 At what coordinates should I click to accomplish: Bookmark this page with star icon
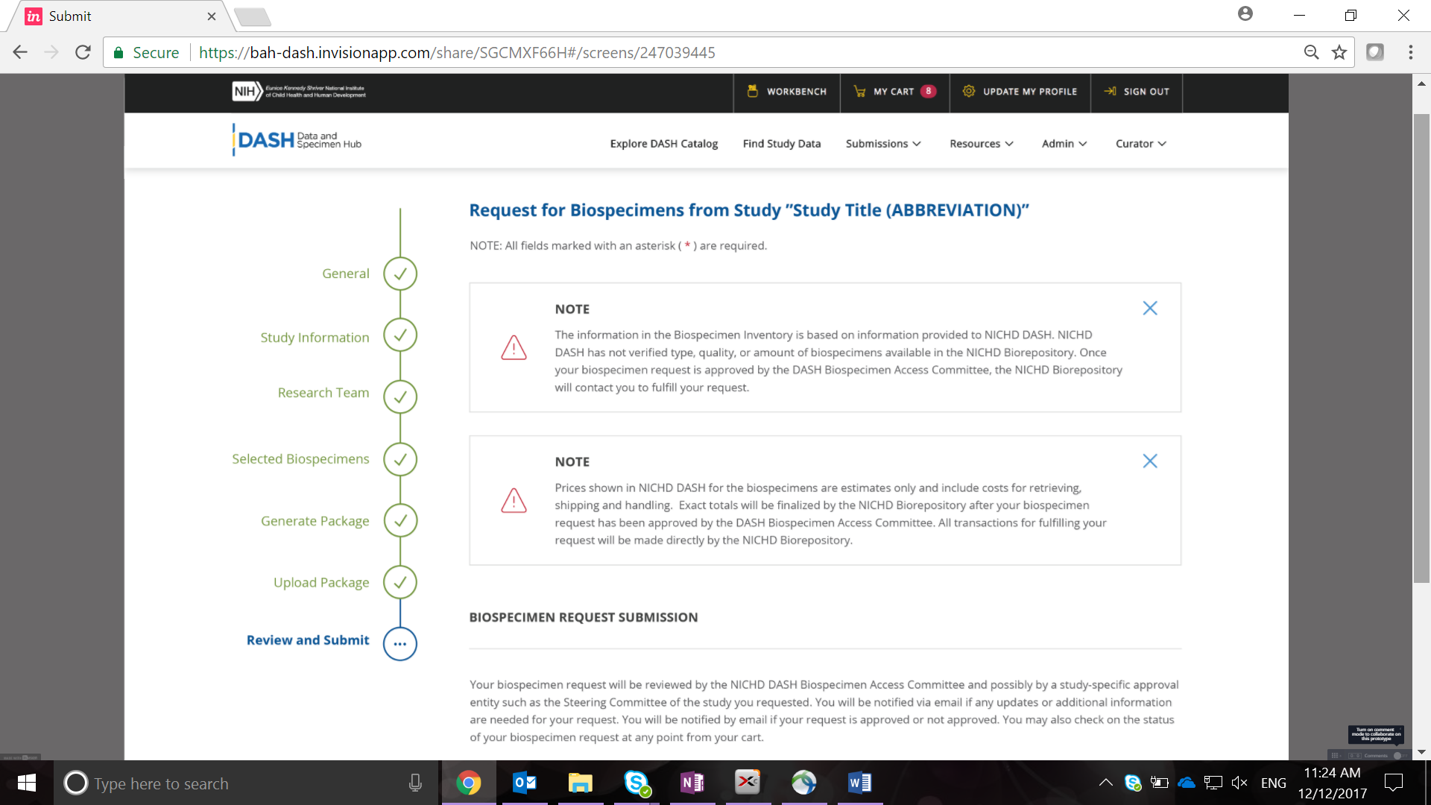[1339, 52]
